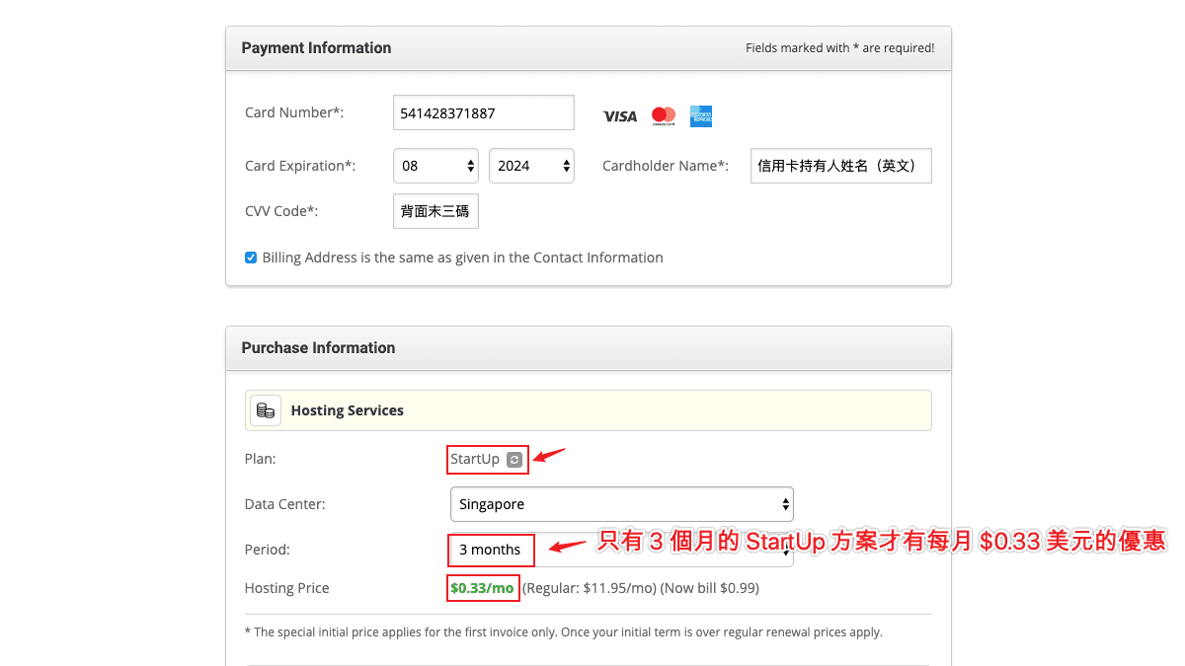Click the Purchase Information section header
Screen dimensions: 1185x666
point(318,347)
